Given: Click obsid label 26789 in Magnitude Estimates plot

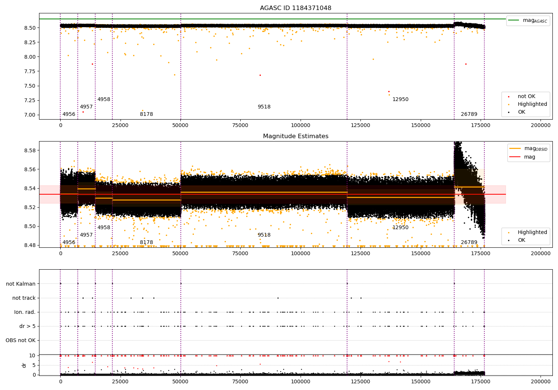Looking at the screenshot, I should pos(469,243).
